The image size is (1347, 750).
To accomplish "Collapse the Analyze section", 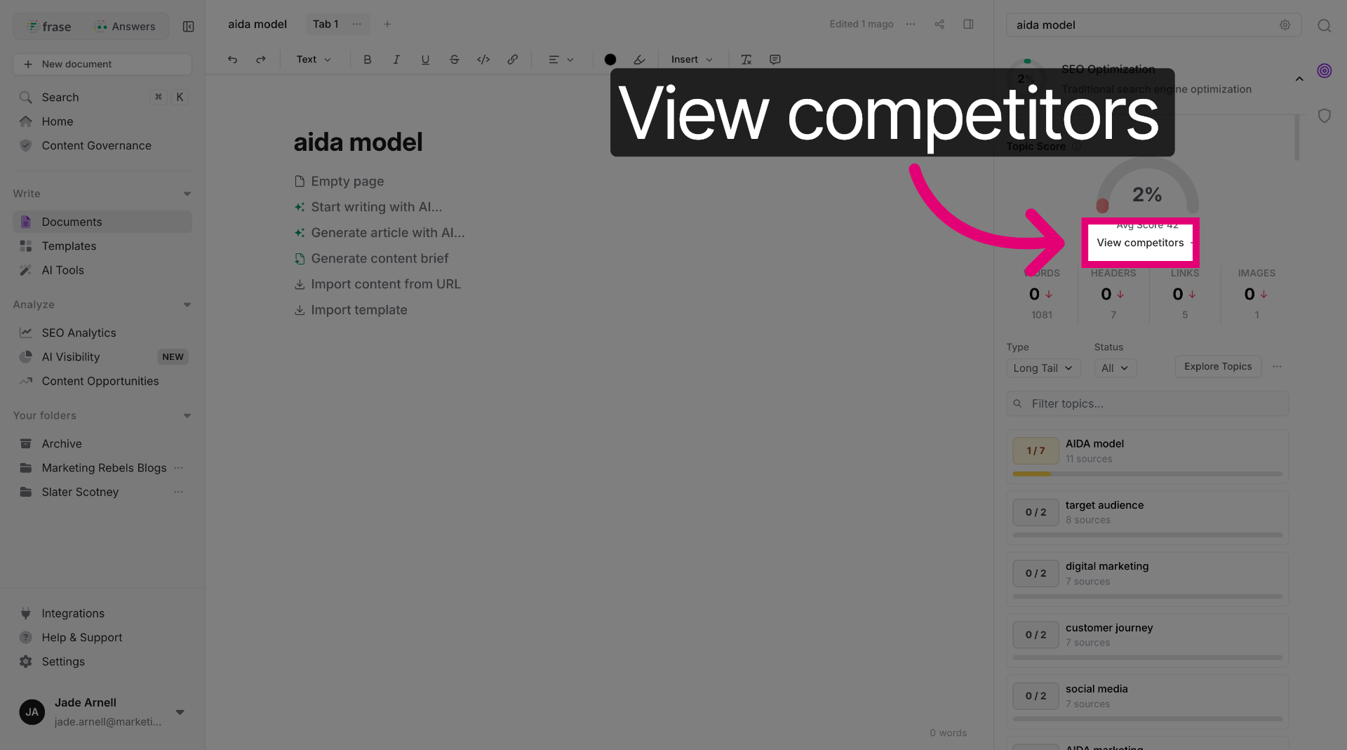I will [187, 305].
